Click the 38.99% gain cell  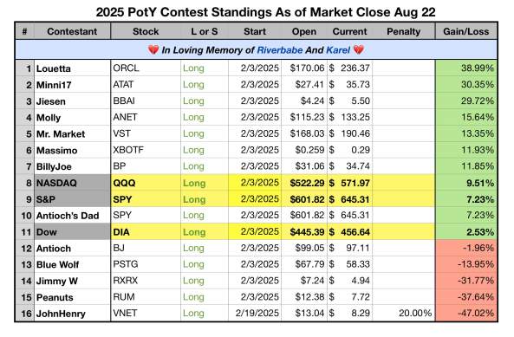coord(465,68)
